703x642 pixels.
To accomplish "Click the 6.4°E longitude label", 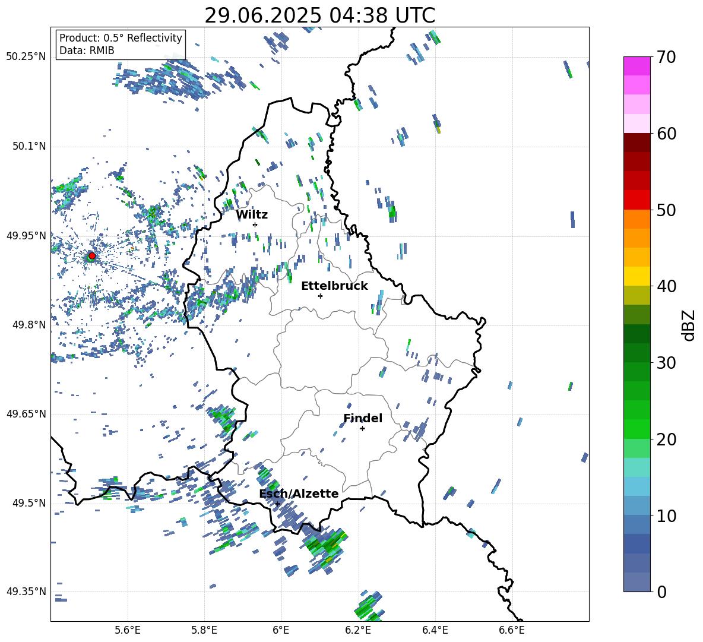I will tap(435, 630).
